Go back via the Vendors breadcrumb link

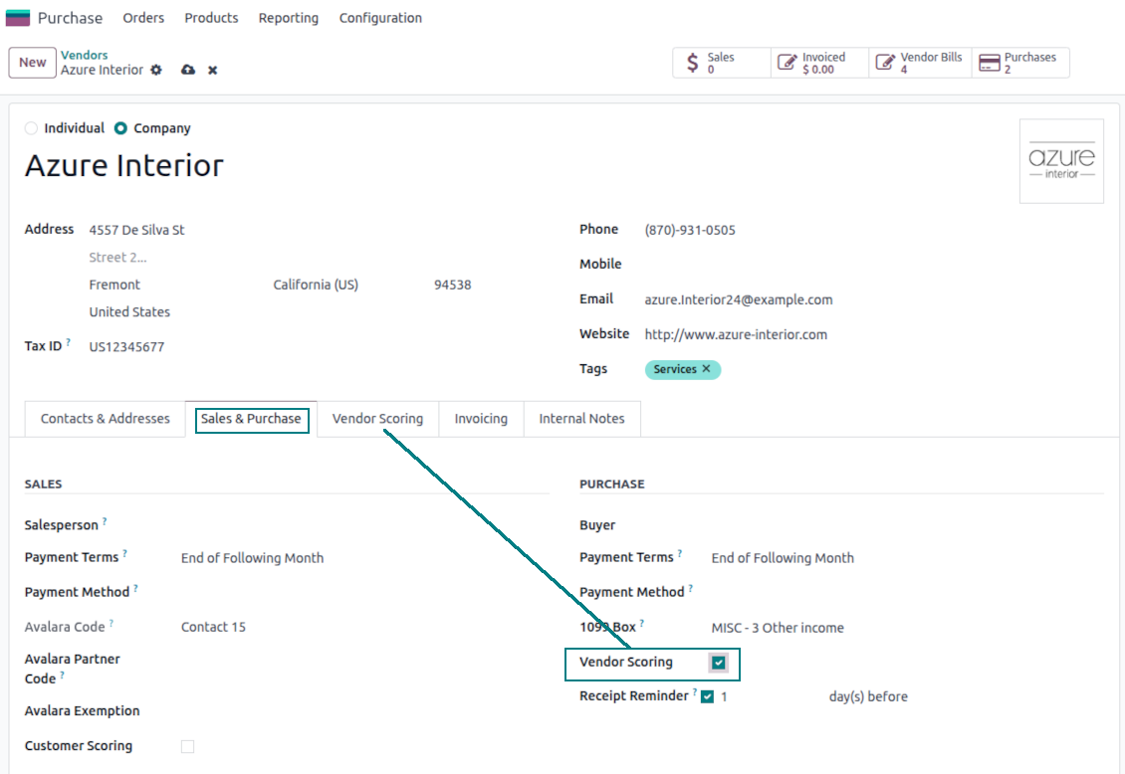pyautogui.click(x=84, y=55)
